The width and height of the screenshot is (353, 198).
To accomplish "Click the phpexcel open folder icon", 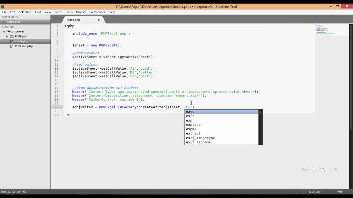I will (9, 32).
